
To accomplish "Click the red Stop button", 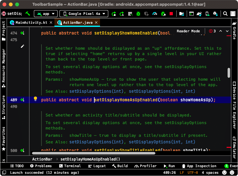I will pyautogui.click(x=171, y=14).
